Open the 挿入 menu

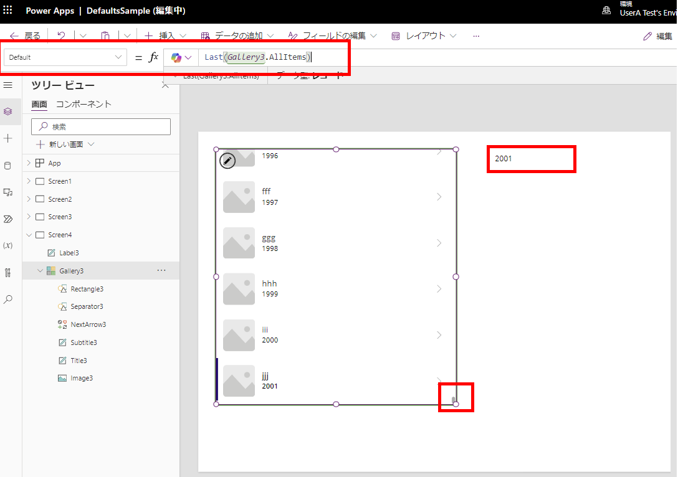(x=165, y=36)
